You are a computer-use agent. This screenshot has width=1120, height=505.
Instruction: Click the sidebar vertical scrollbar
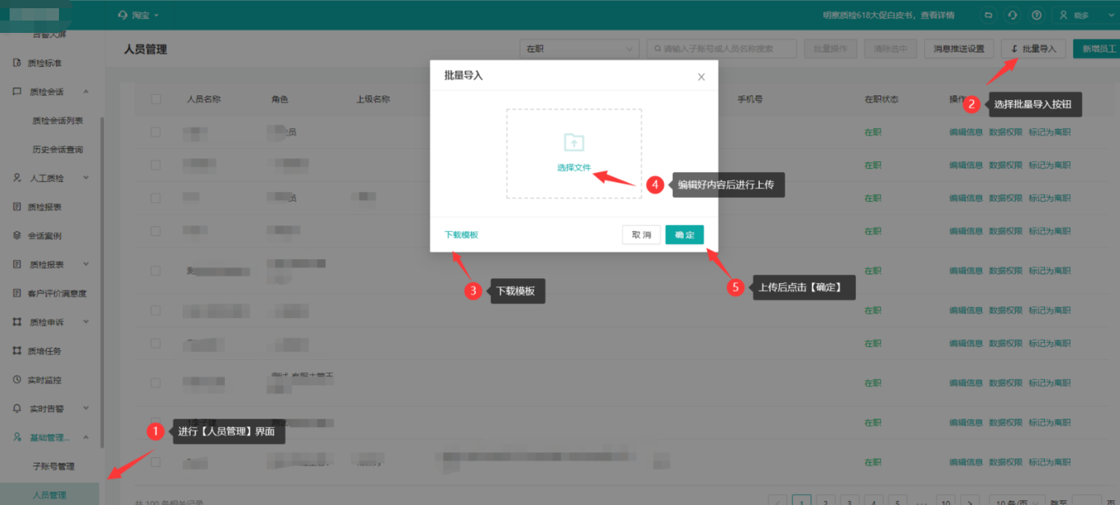[x=102, y=282]
